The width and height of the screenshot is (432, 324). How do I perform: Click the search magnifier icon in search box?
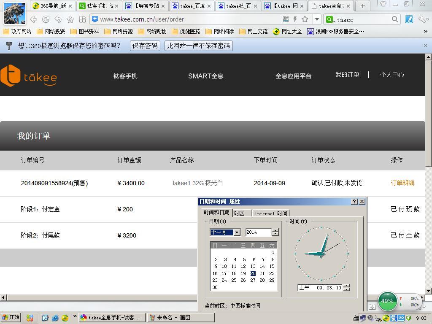(x=394, y=19)
